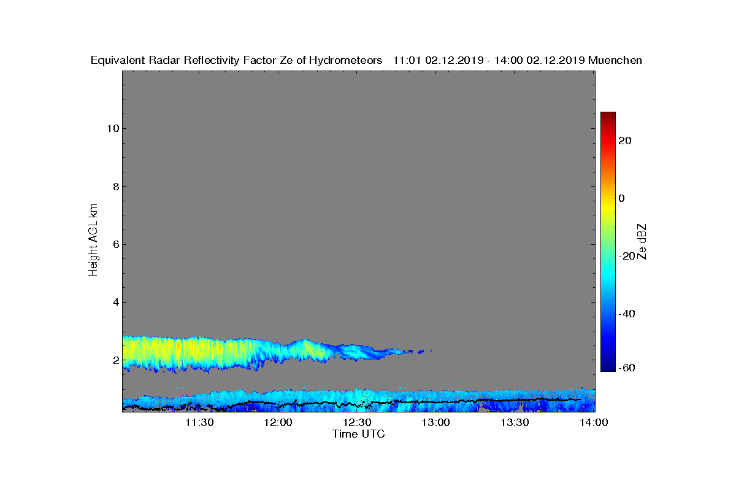Click the plot title 'Equivalent Radar Reflectivity Factor Ze of Hydrometeors'
The height and width of the screenshot is (491, 736).
coord(237,60)
